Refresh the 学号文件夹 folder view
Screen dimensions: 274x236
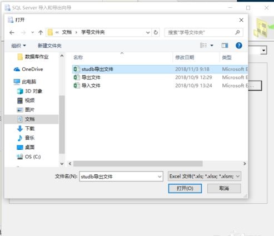[x=156, y=32]
